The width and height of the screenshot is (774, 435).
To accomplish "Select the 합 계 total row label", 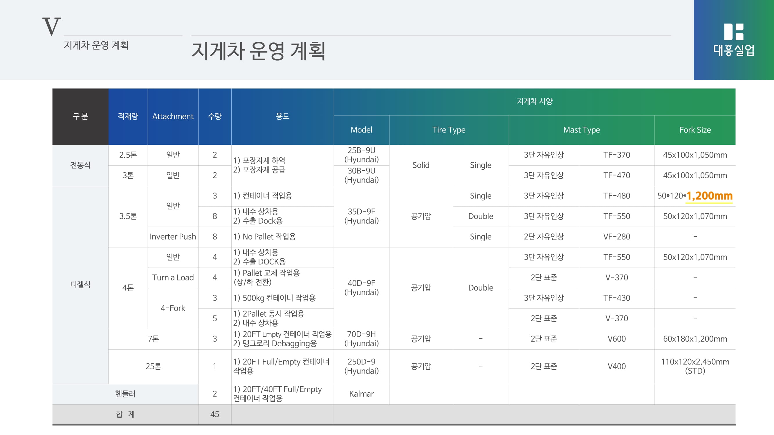I will pos(125,414).
